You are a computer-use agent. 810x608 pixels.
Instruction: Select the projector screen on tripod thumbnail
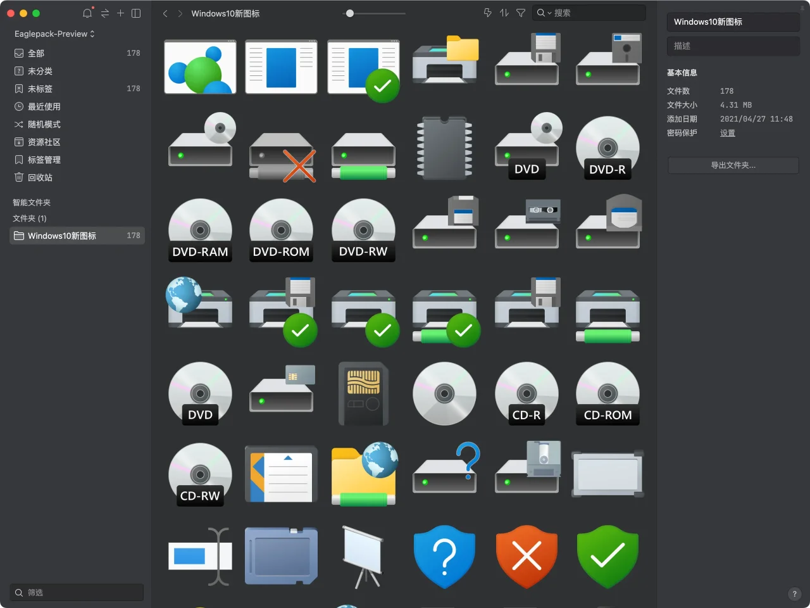[363, 557]
